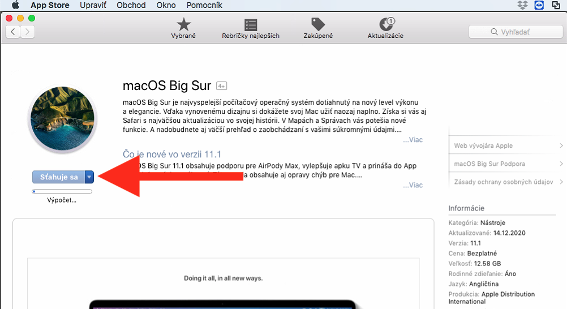This screenshot has width=567, height=309.
Task: Open the Zakúpené purchased tag icon
Action: (318, 25)
